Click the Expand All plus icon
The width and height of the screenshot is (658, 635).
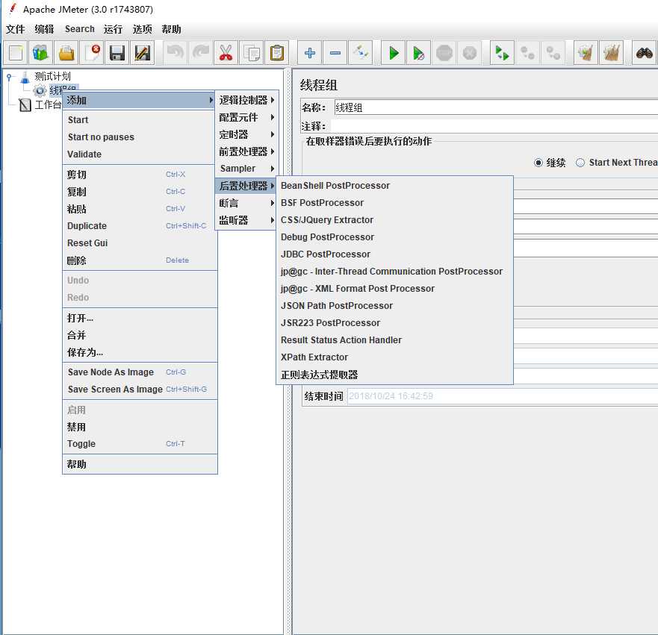[x=310, y=53]
